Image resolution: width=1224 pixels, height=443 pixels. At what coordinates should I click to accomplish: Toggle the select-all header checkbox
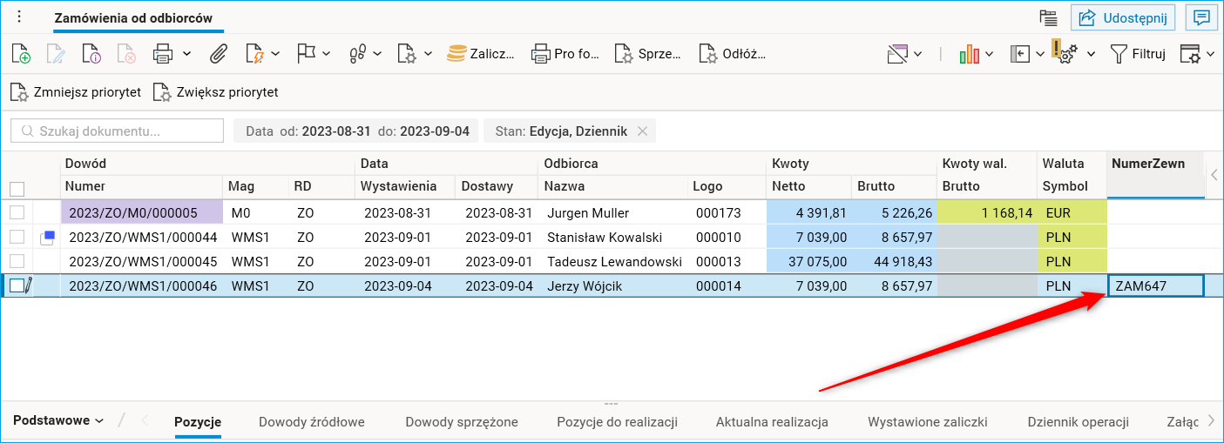tap(17, 188)
